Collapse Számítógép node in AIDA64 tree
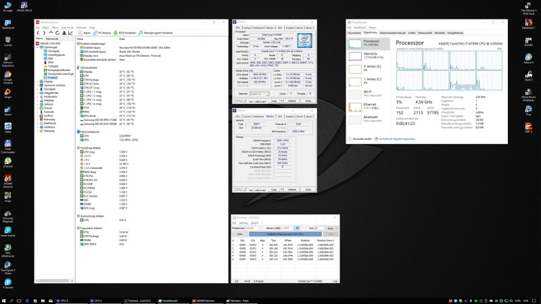 click(x=38, y=47)
